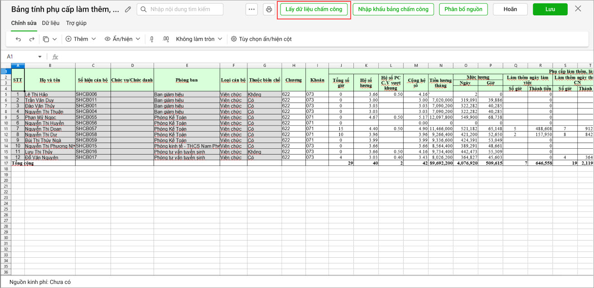
Task: Click the pencil icon to rename sheet
Action: (x=128, y=9)
